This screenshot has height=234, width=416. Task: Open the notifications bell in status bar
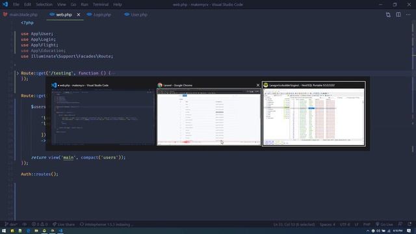pos(409,224)
